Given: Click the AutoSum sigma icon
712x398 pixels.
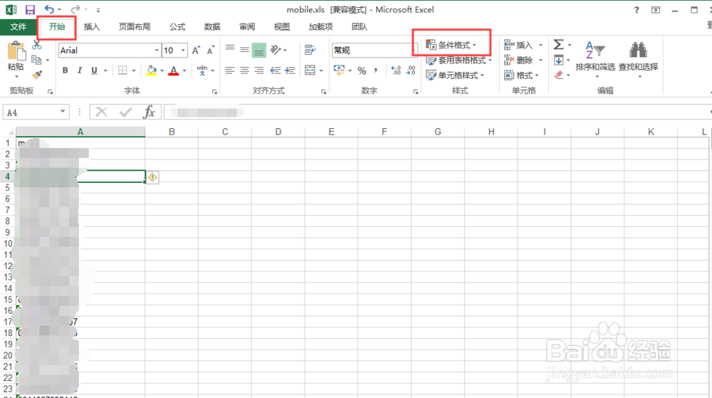Looking at the screenshot, I should pos(558,44).
